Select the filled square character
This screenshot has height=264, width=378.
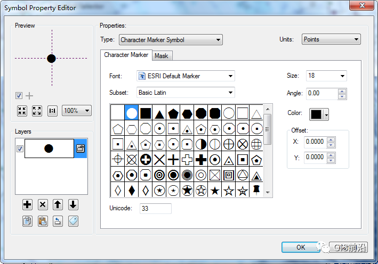146,113
